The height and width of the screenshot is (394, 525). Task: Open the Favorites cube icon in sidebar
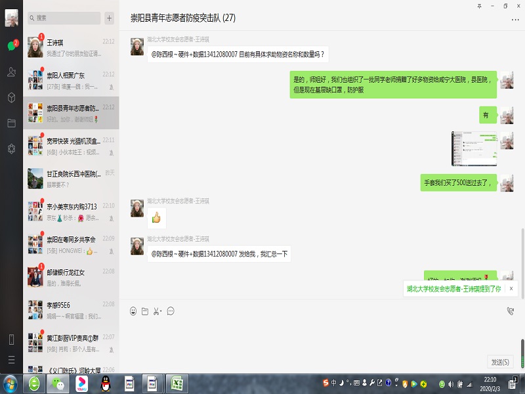point(11,98)
